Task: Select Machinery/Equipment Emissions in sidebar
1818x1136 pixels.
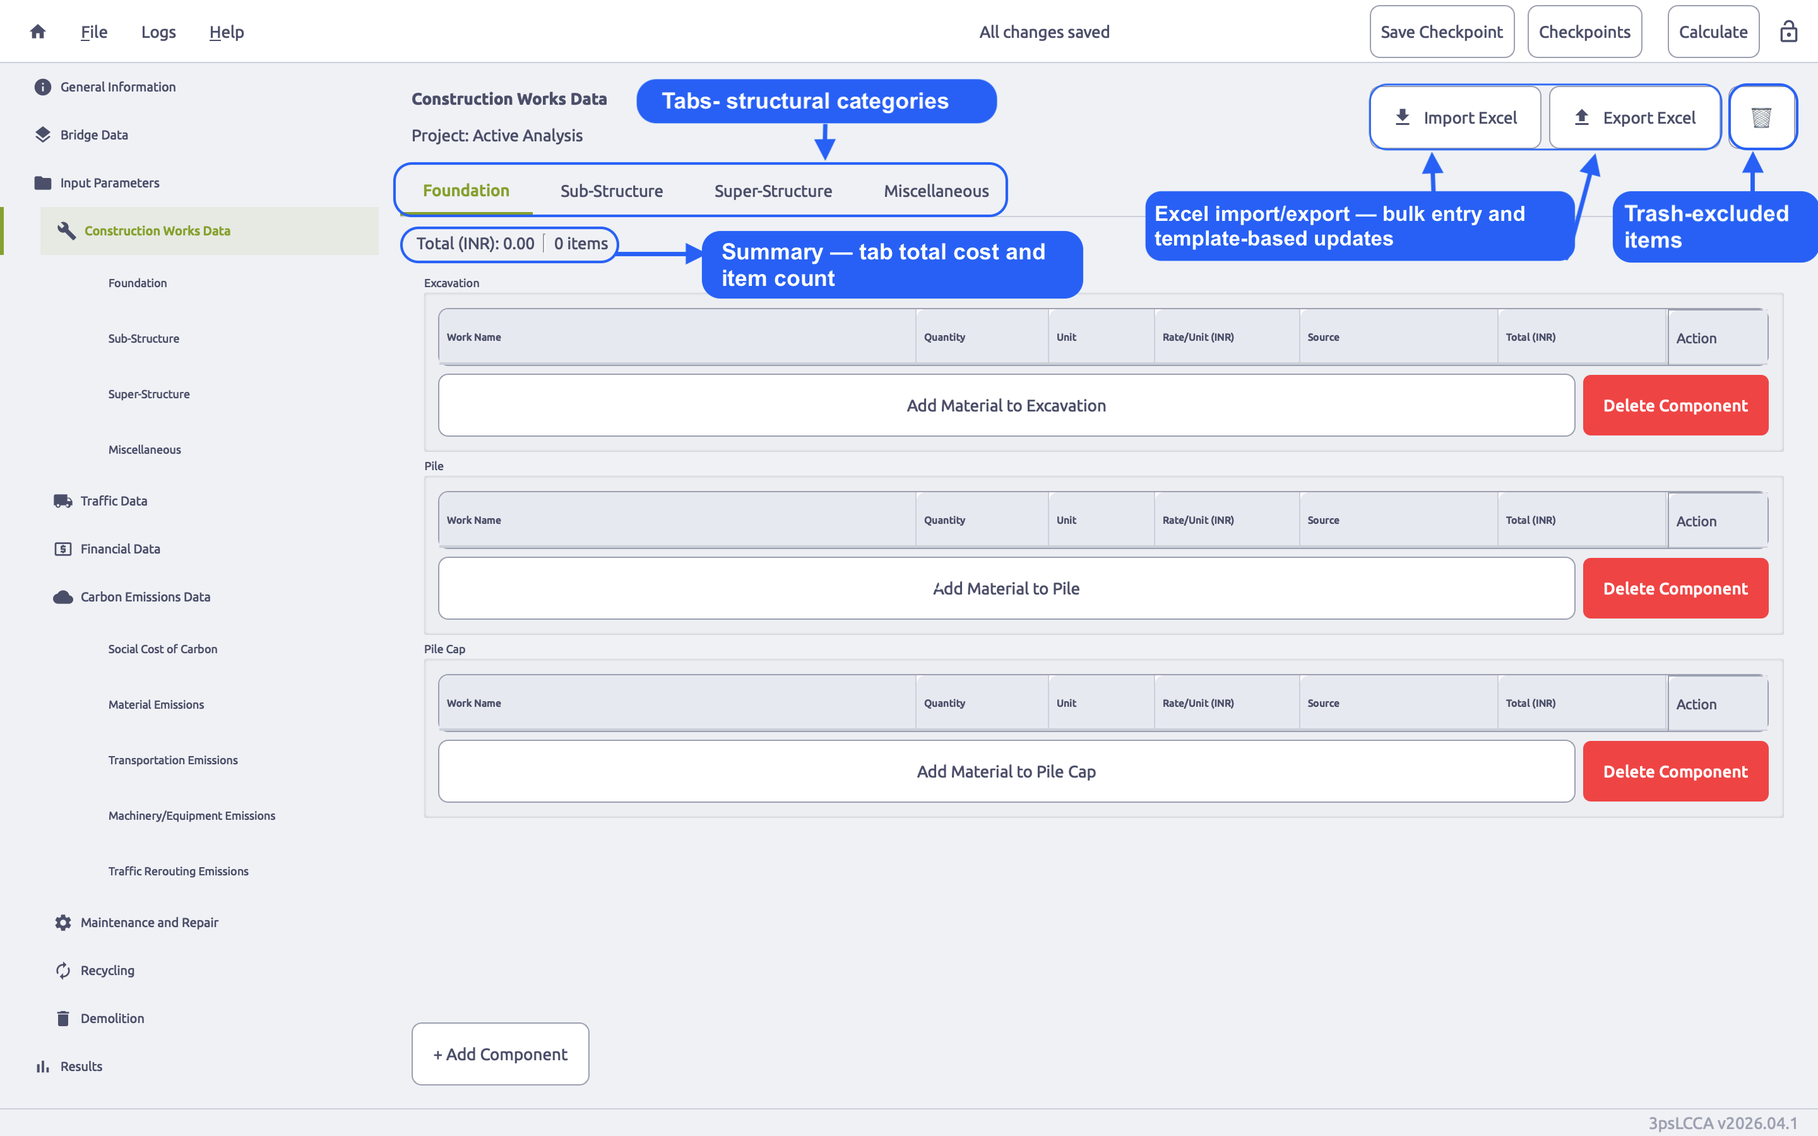Action: pos(191,816)
